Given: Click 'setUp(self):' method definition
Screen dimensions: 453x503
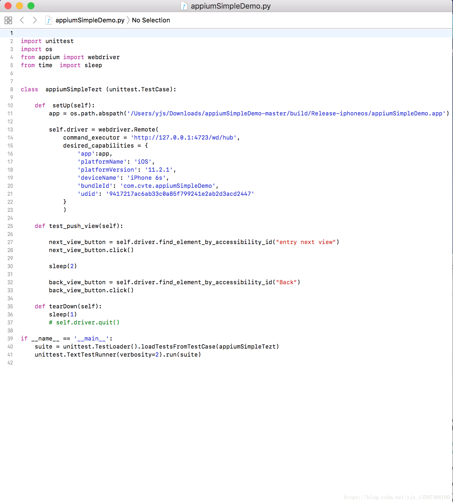Looking at the screenshot, I should coord(74,105).
